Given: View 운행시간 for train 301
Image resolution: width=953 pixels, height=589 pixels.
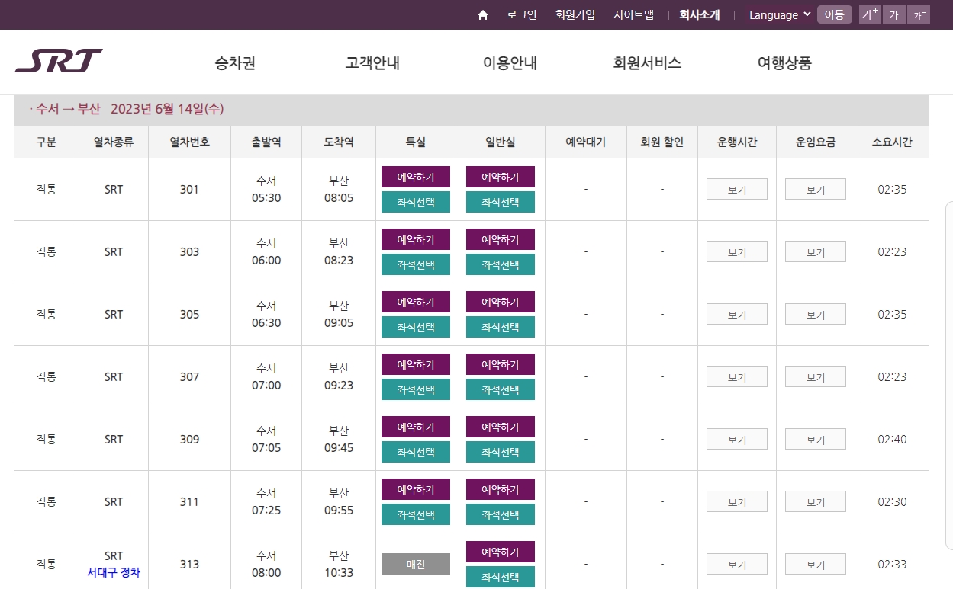Looking at the screenshot, I should tap(737, 189).
